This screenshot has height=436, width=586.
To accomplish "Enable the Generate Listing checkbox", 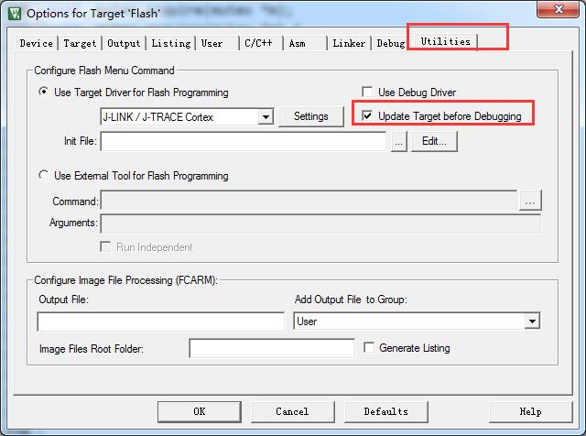I will 370,348.
